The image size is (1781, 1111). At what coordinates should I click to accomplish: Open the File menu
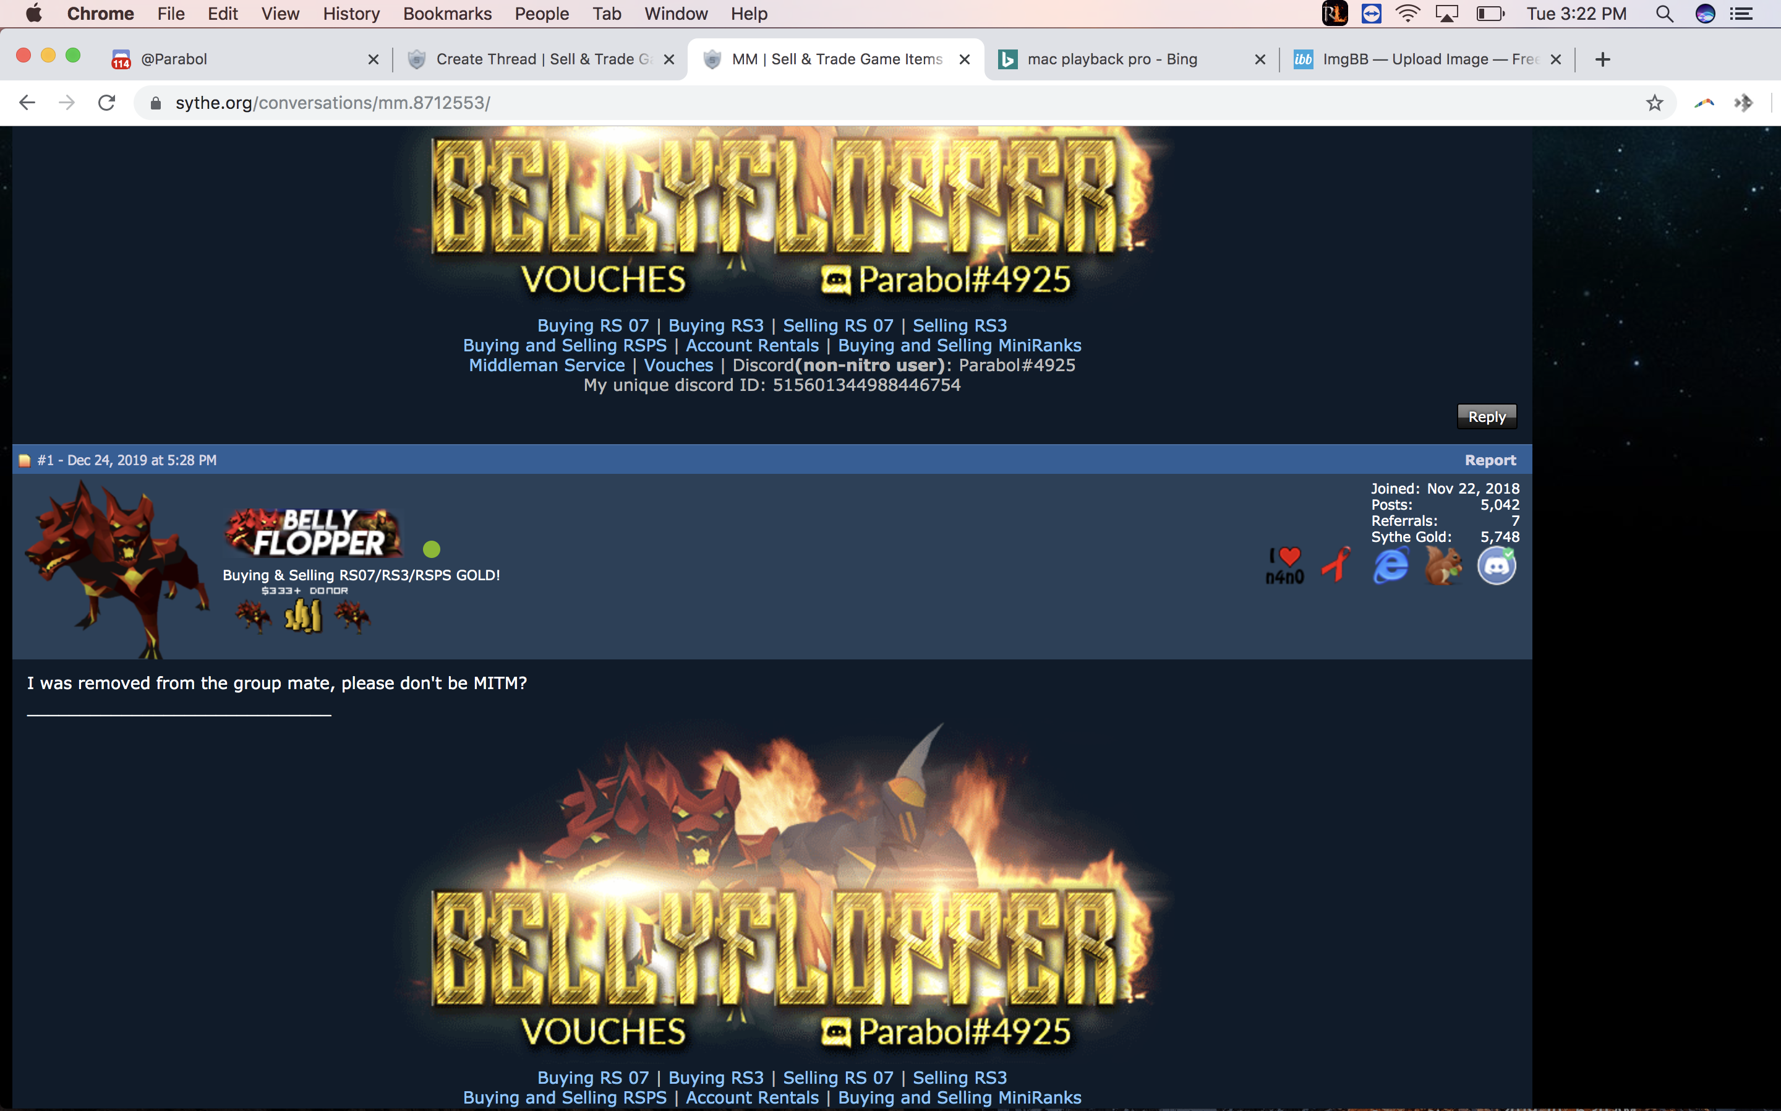click(171, 14)
